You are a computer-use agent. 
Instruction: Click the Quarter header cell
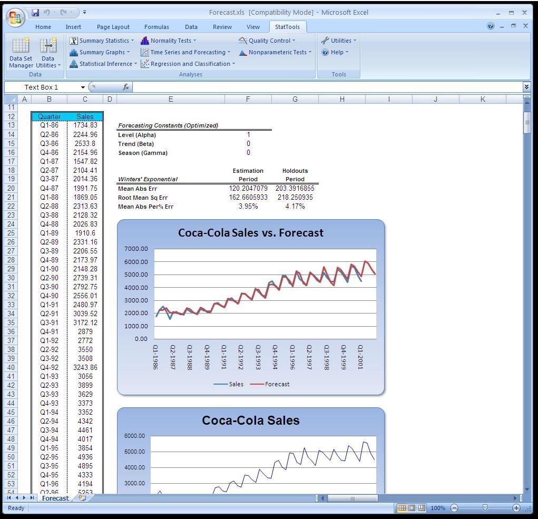click(50, 116)
